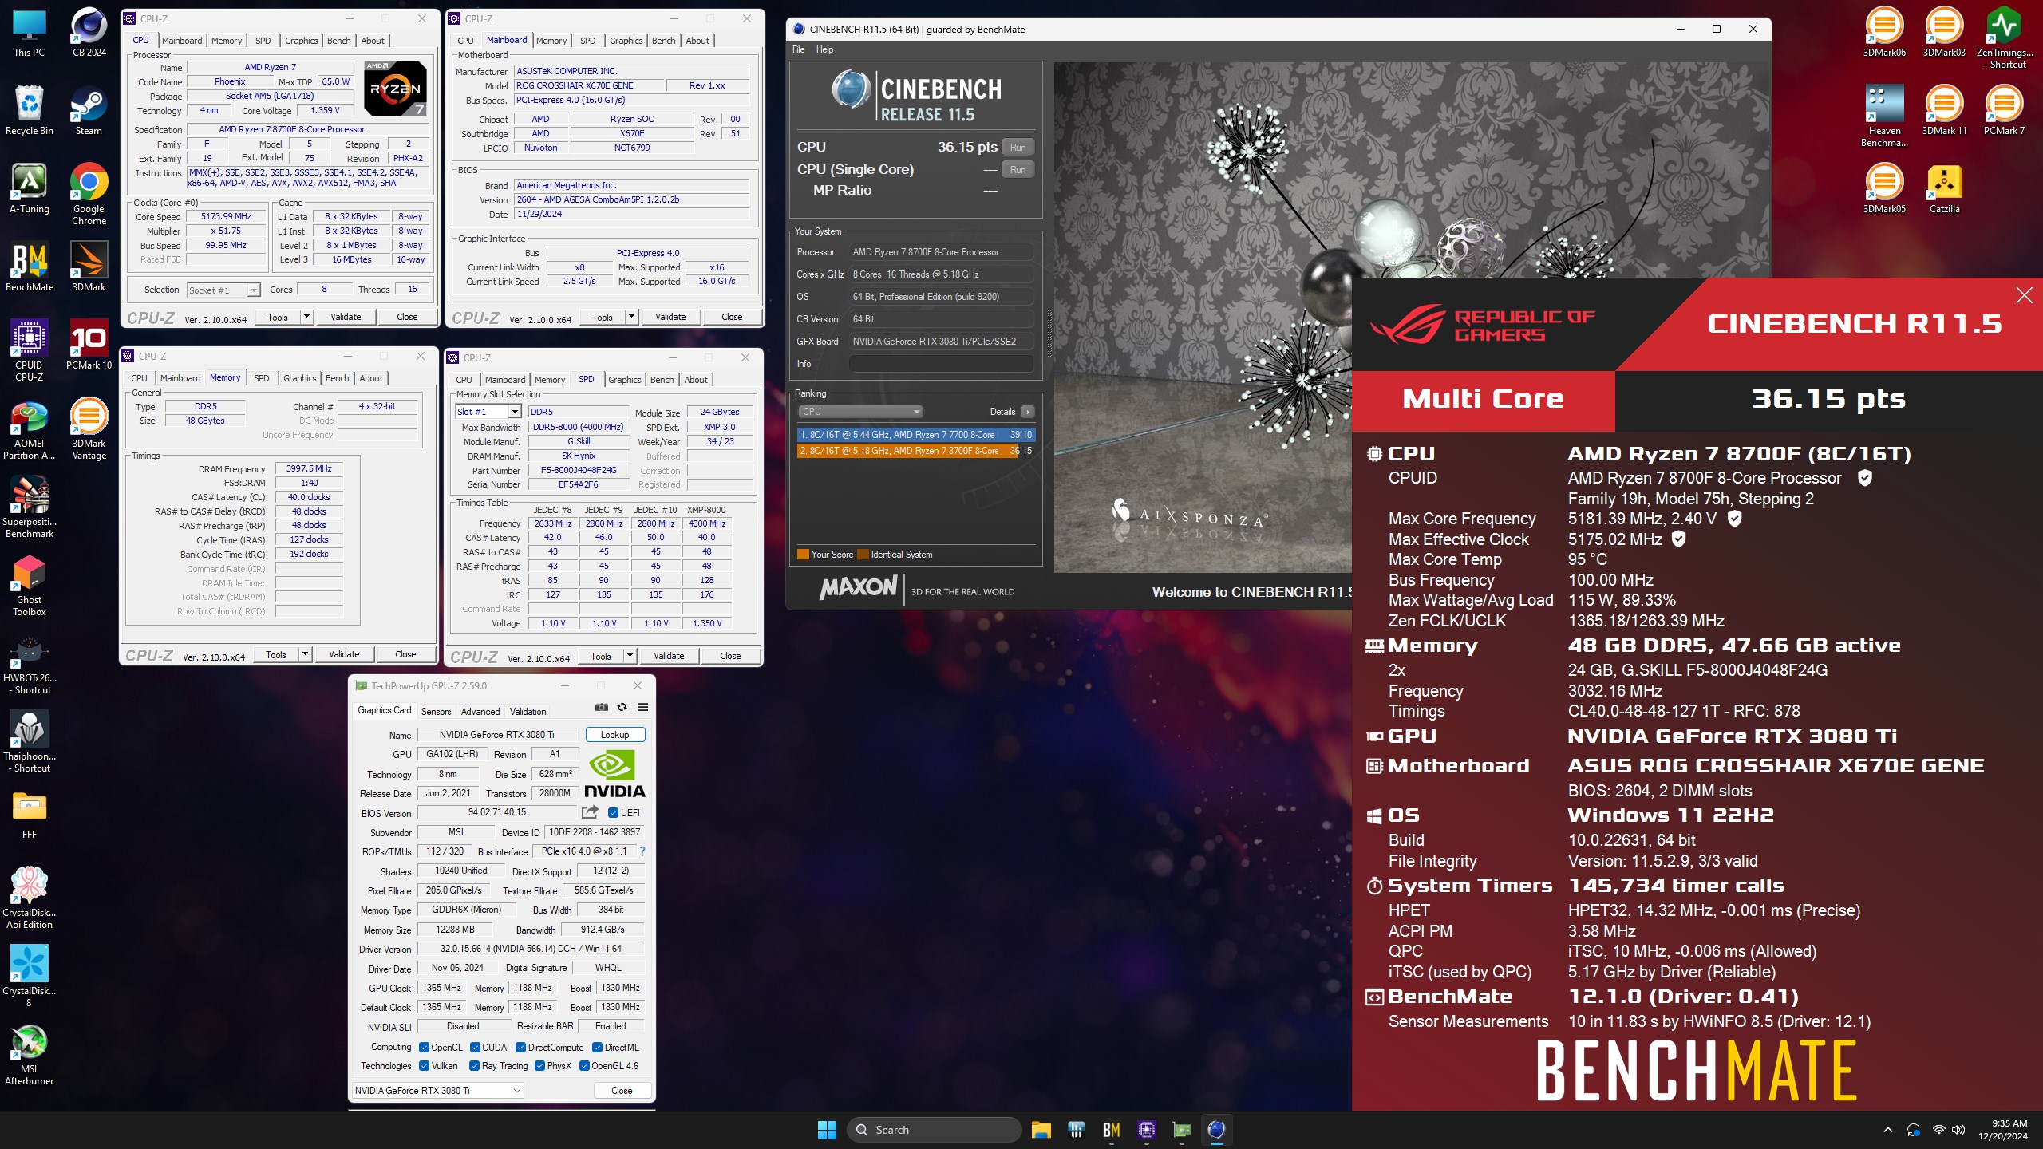Click the Cinebench Info field
2043x1149 pixels.
(941, 364)
